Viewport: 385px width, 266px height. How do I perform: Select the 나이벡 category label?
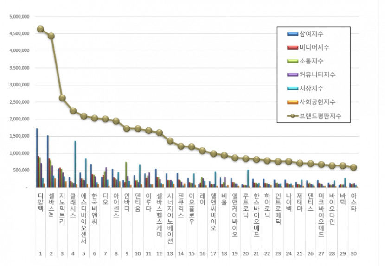[x=289, y=202]
